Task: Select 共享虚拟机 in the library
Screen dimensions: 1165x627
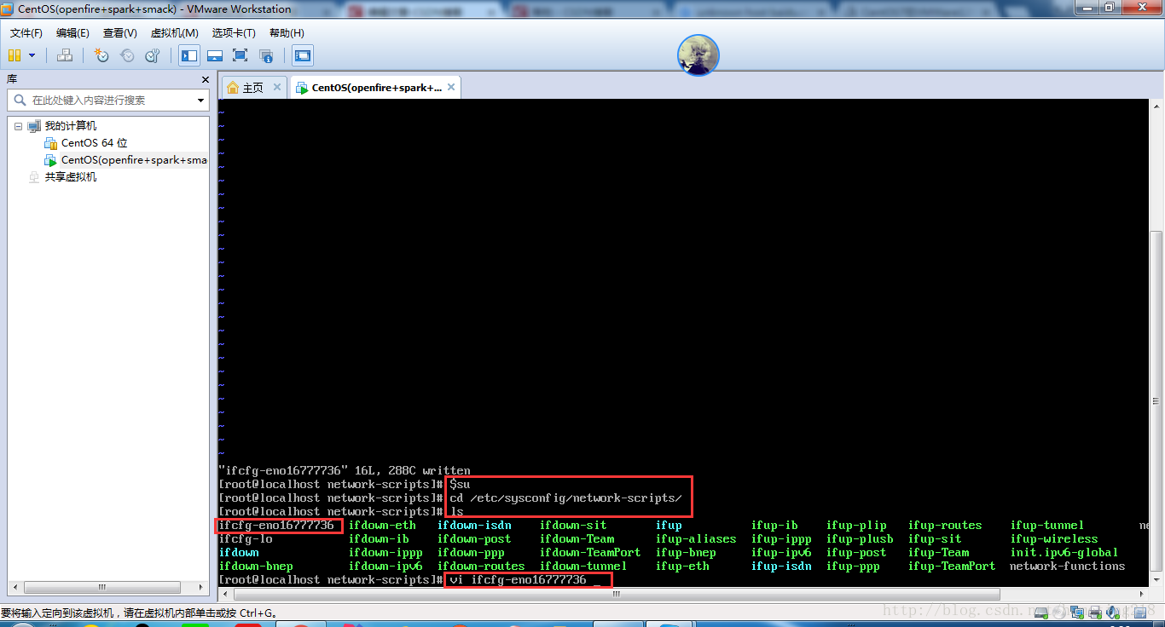Action: [71, 177]
